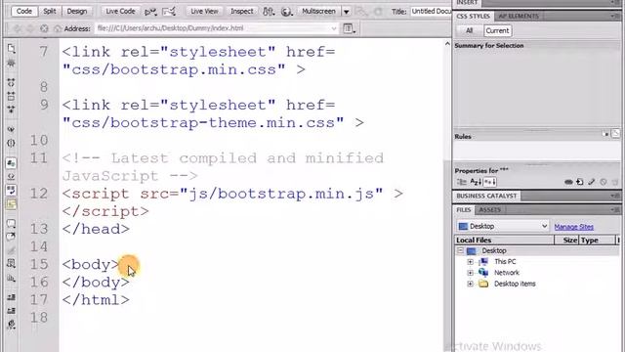Viewport: 625px width, 352px height.
Task: Open the Files panel options menu
Action: coord(614,210)
